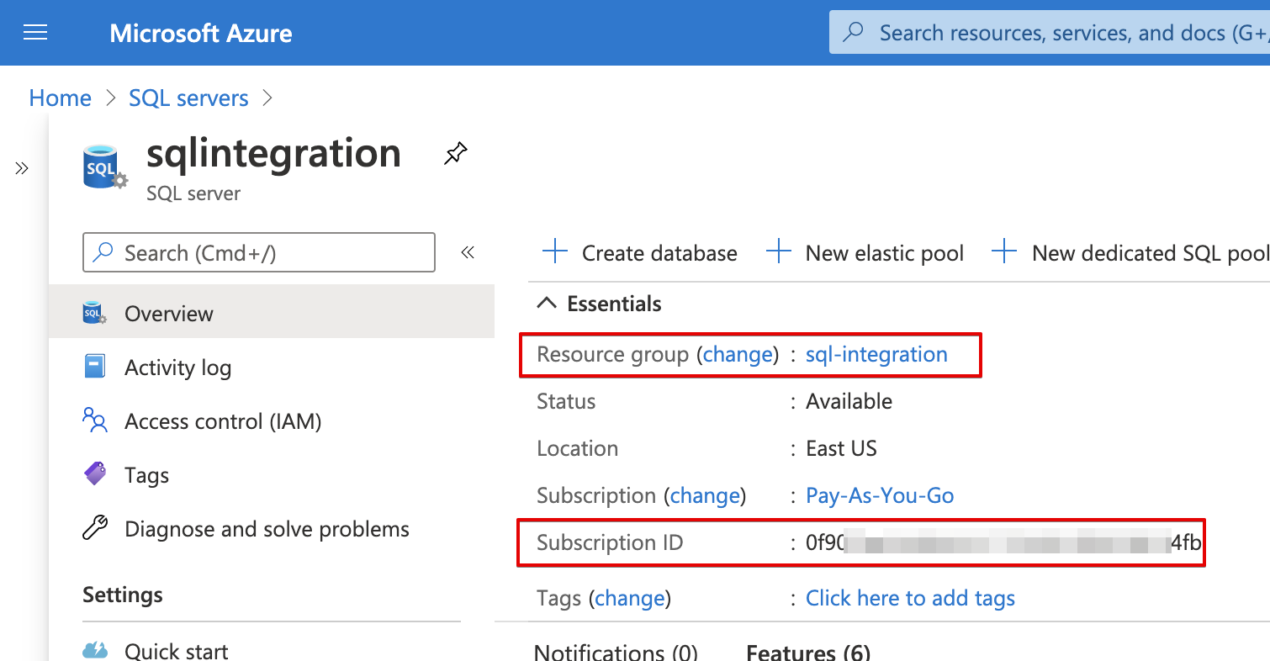Click the Activity log book icon
1270x661 pixels.
(94, 367)
